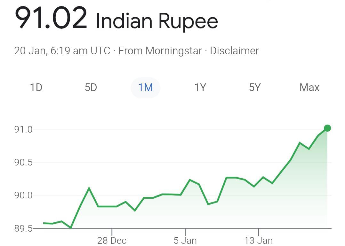Show the 1Y chart view
The width and height of the screenshot is (345, 246).
click(x=200, y=88)
